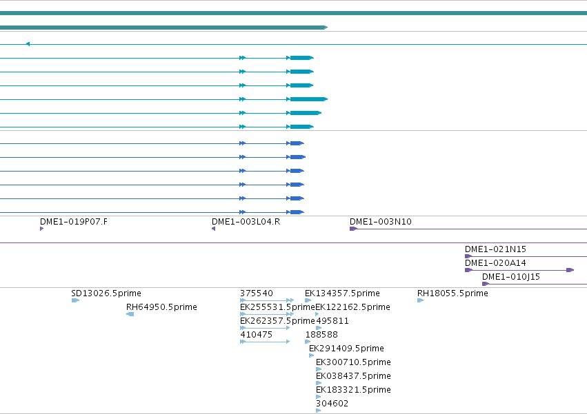Screen dimensions: 587x414
Task: Click the EK291409.5prime arrow glyph
Action: tap(312, 355)
